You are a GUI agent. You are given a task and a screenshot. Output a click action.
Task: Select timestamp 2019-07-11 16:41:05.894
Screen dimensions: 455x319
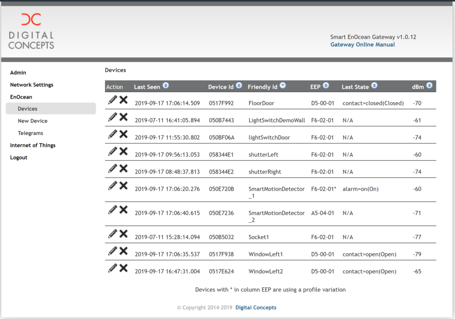click(x=167, y=120)
